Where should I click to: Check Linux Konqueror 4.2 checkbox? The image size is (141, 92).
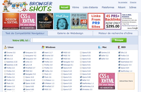(x=24, y=56)
